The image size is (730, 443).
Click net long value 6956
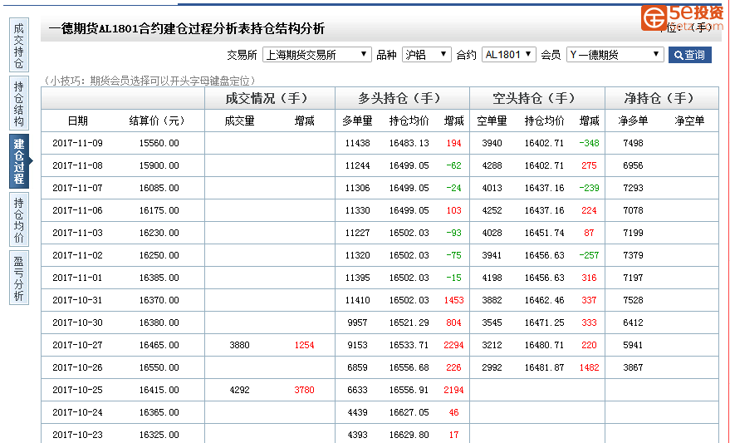pyautogui.click(x=633, y=165)
